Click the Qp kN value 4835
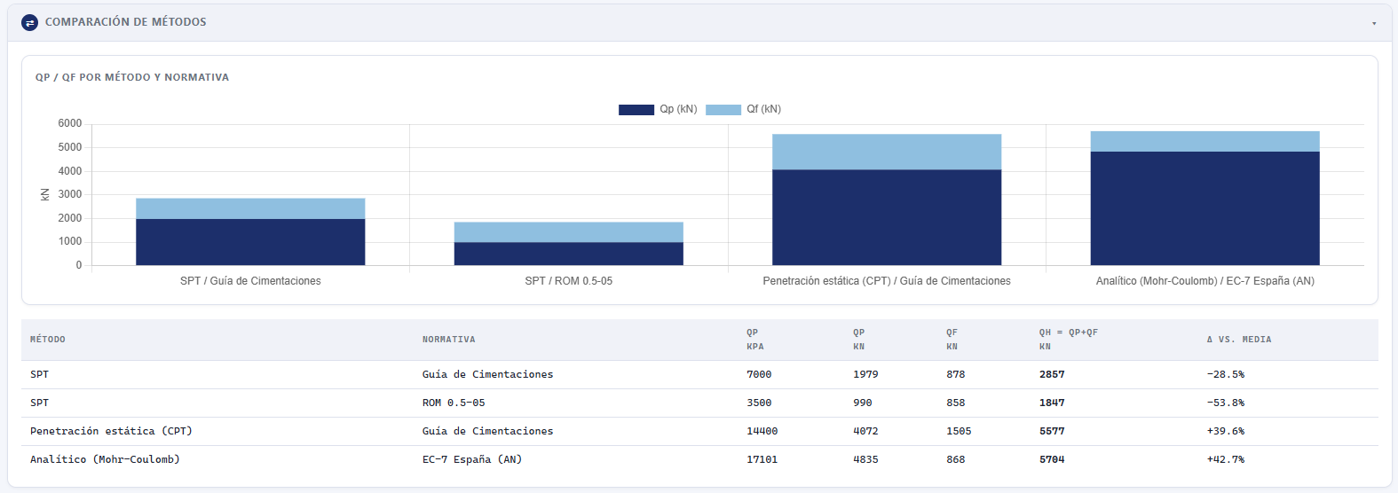Screen dimensions: 1398x493 pos(865,459)
